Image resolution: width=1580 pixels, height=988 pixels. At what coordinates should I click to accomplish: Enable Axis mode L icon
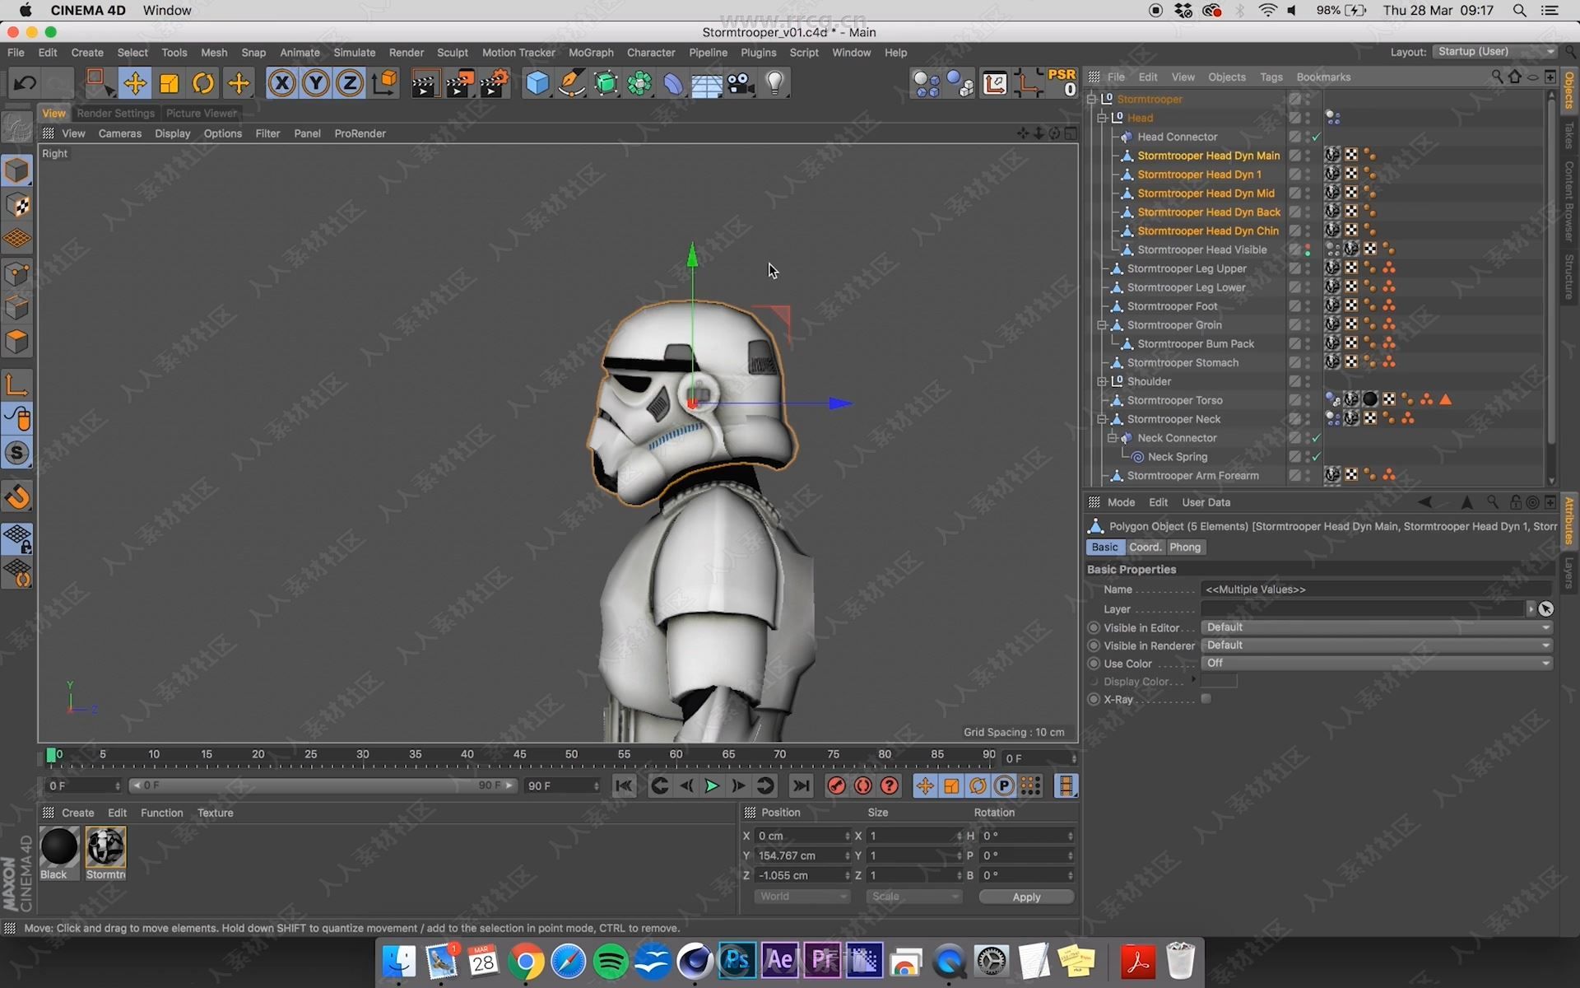(x=17, y=384)
